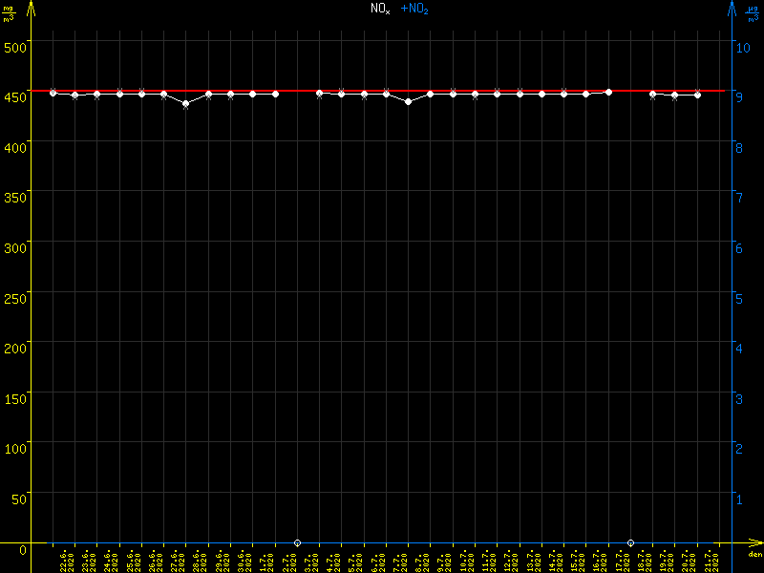Click the hollow zero marker at 2.7.2020

click(297, 542)
